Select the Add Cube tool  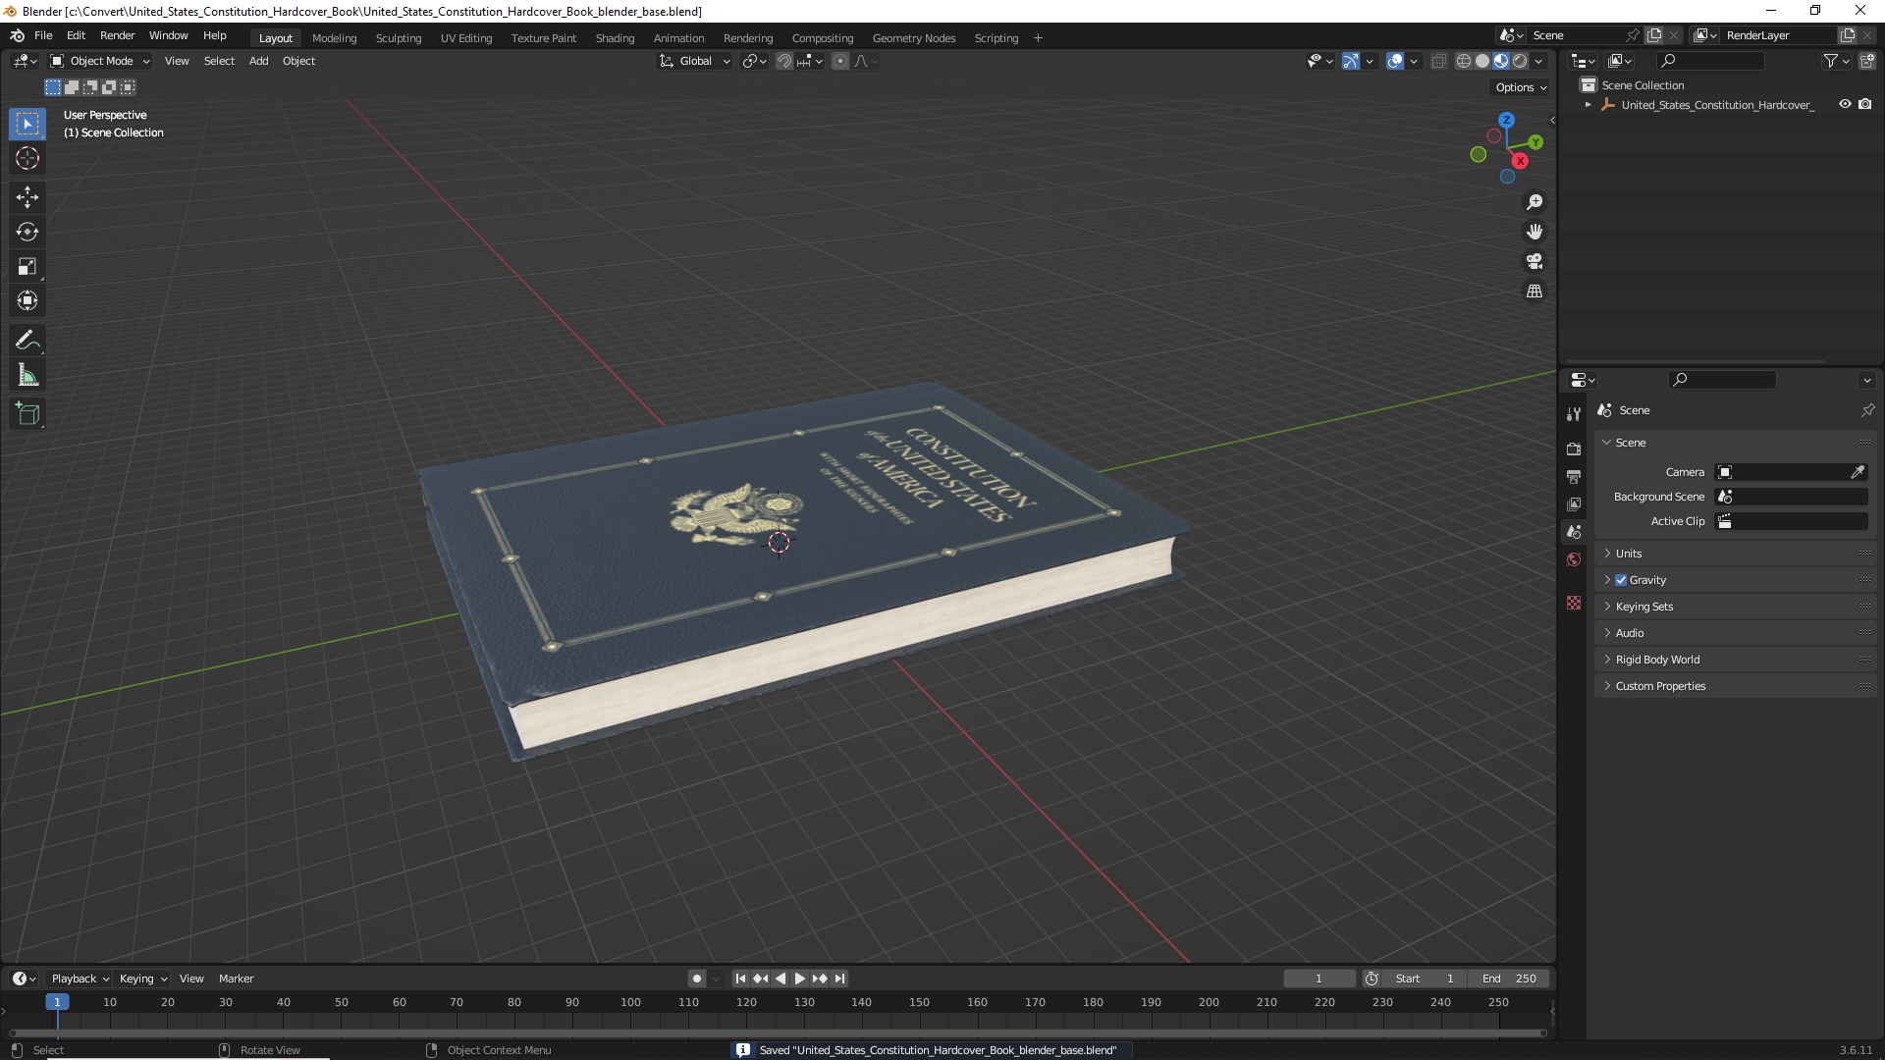27,414
